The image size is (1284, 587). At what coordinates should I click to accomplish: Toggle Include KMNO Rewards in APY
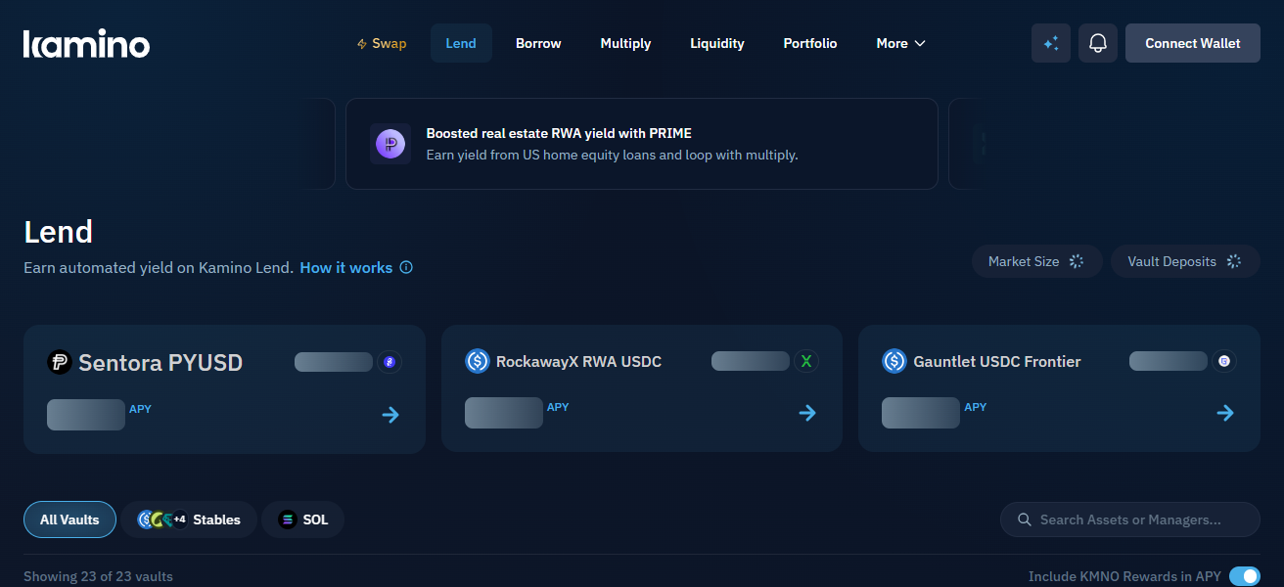tap(1244, 576)
